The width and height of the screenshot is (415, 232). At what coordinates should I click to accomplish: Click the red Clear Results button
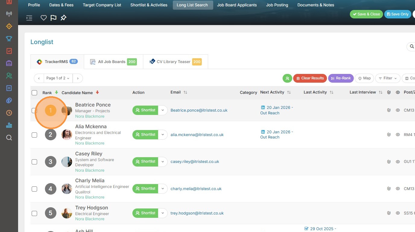pyautogui.click(x=310, y=78)
